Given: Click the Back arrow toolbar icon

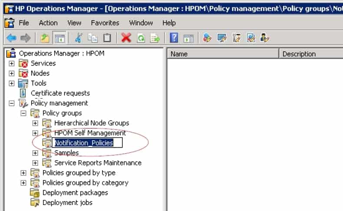Looking at the screenshot, I should click(11, 38).
